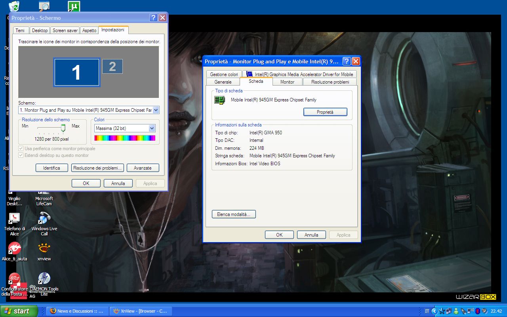507x317 pixels.
Task: Open the magnifier document desktop icon
Action: tap(44, 6)
